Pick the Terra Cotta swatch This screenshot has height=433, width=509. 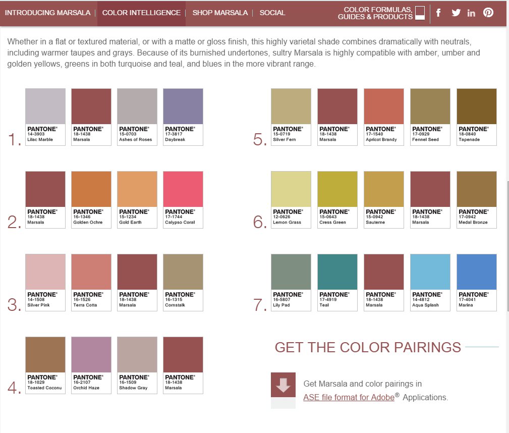[x=91, y=283]
